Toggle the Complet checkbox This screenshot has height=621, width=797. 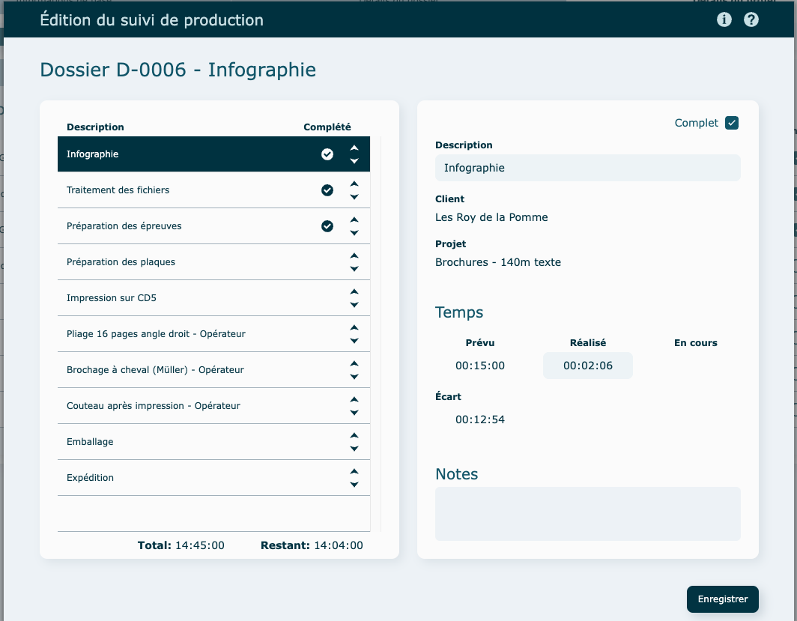point(732,123)
